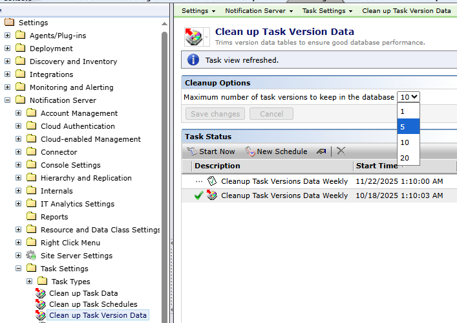This screenshot has height=323, width=457.
Task: Click the Clean up Task Data icon
Action: point(41,293)
